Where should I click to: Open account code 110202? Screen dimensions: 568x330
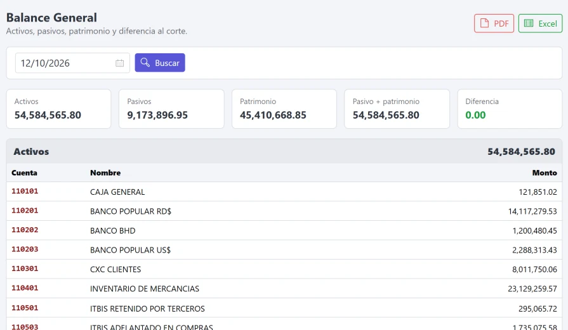25,230
